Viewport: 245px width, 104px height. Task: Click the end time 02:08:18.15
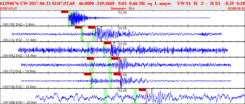click(236, 8)
